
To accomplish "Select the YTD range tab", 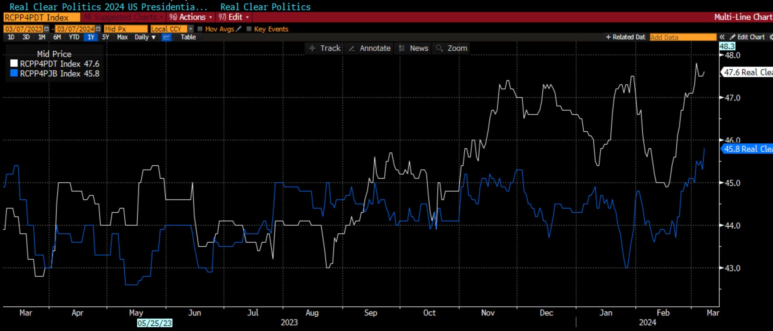I will click(74, 37).
